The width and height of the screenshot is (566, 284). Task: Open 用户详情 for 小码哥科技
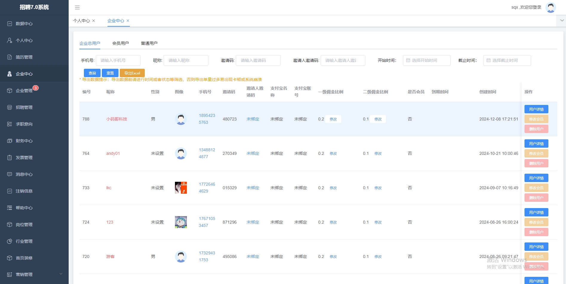pos(536,109)
